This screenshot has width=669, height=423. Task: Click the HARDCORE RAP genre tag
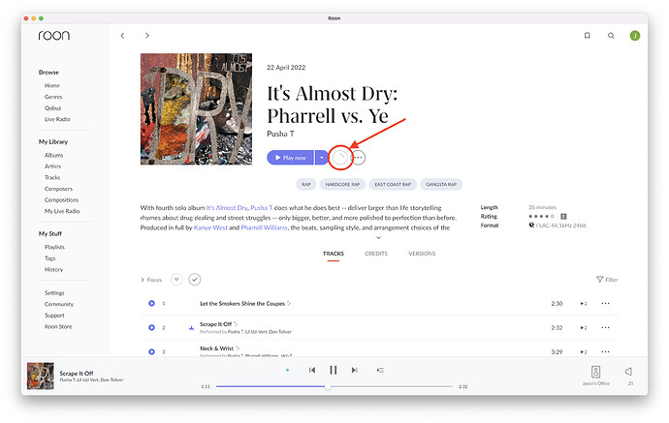342,185
